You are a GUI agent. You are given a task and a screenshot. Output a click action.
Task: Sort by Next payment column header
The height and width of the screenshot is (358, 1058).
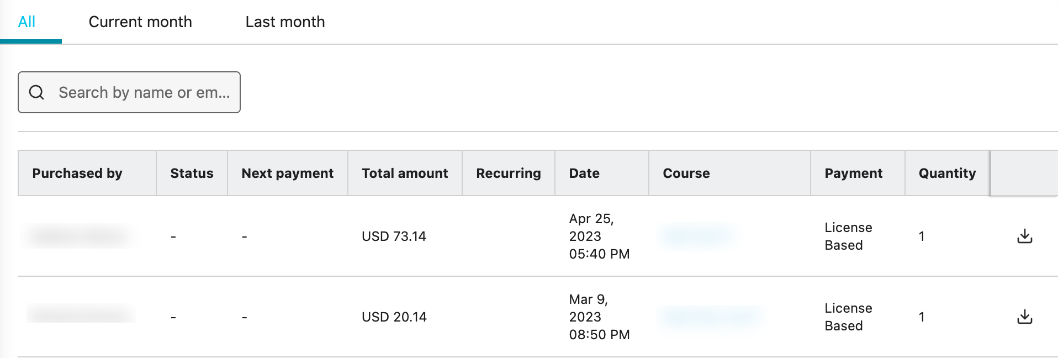287,173
